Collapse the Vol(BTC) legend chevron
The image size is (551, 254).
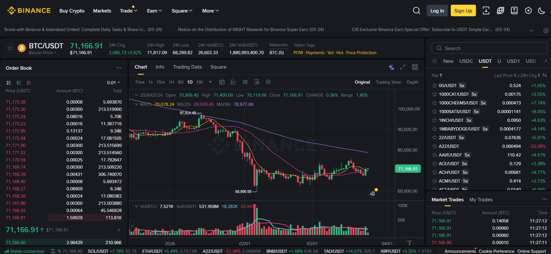[x=136, y=206]
